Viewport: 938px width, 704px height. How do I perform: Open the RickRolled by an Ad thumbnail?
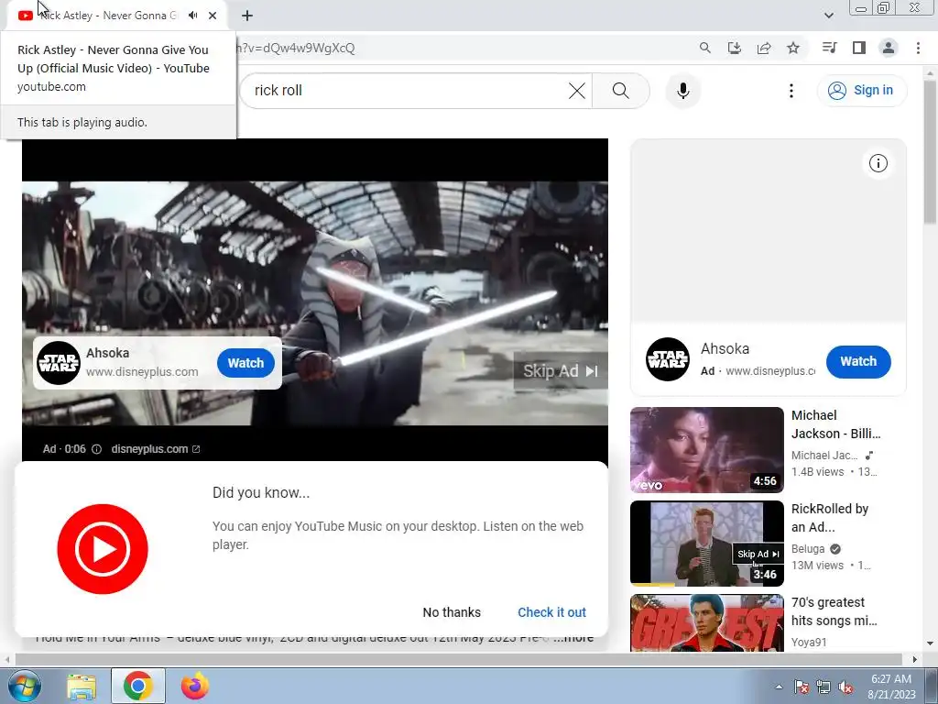706,543
